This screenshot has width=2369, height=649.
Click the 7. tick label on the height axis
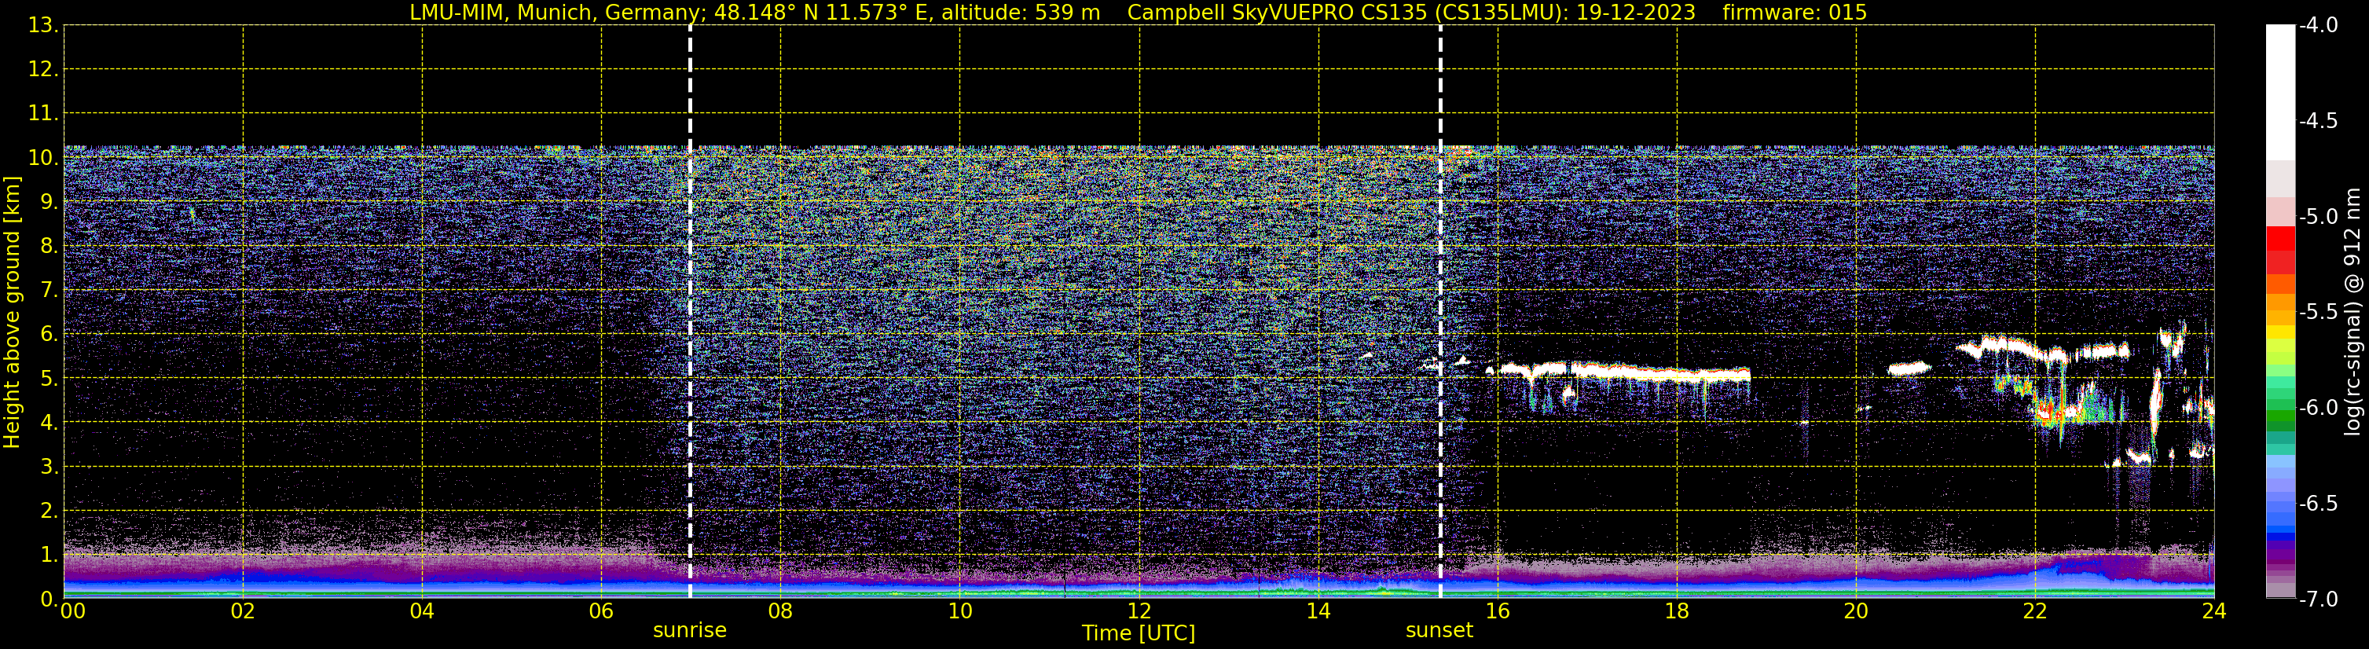(x=49, y=290)
